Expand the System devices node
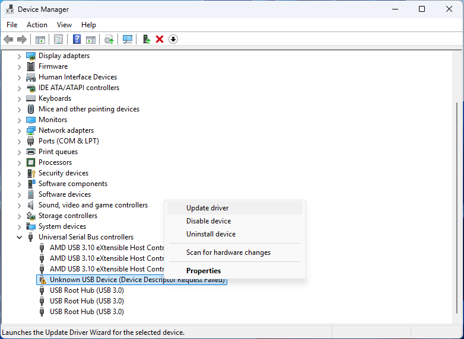This screenshot has height=339, width=464. coord(19,226)
